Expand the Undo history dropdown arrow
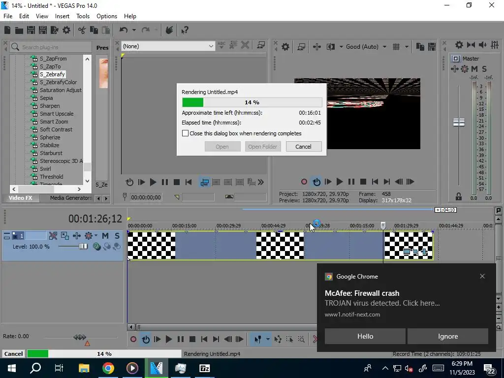The image size is (504, 378). pyautogui.click(x=134, y=30)
